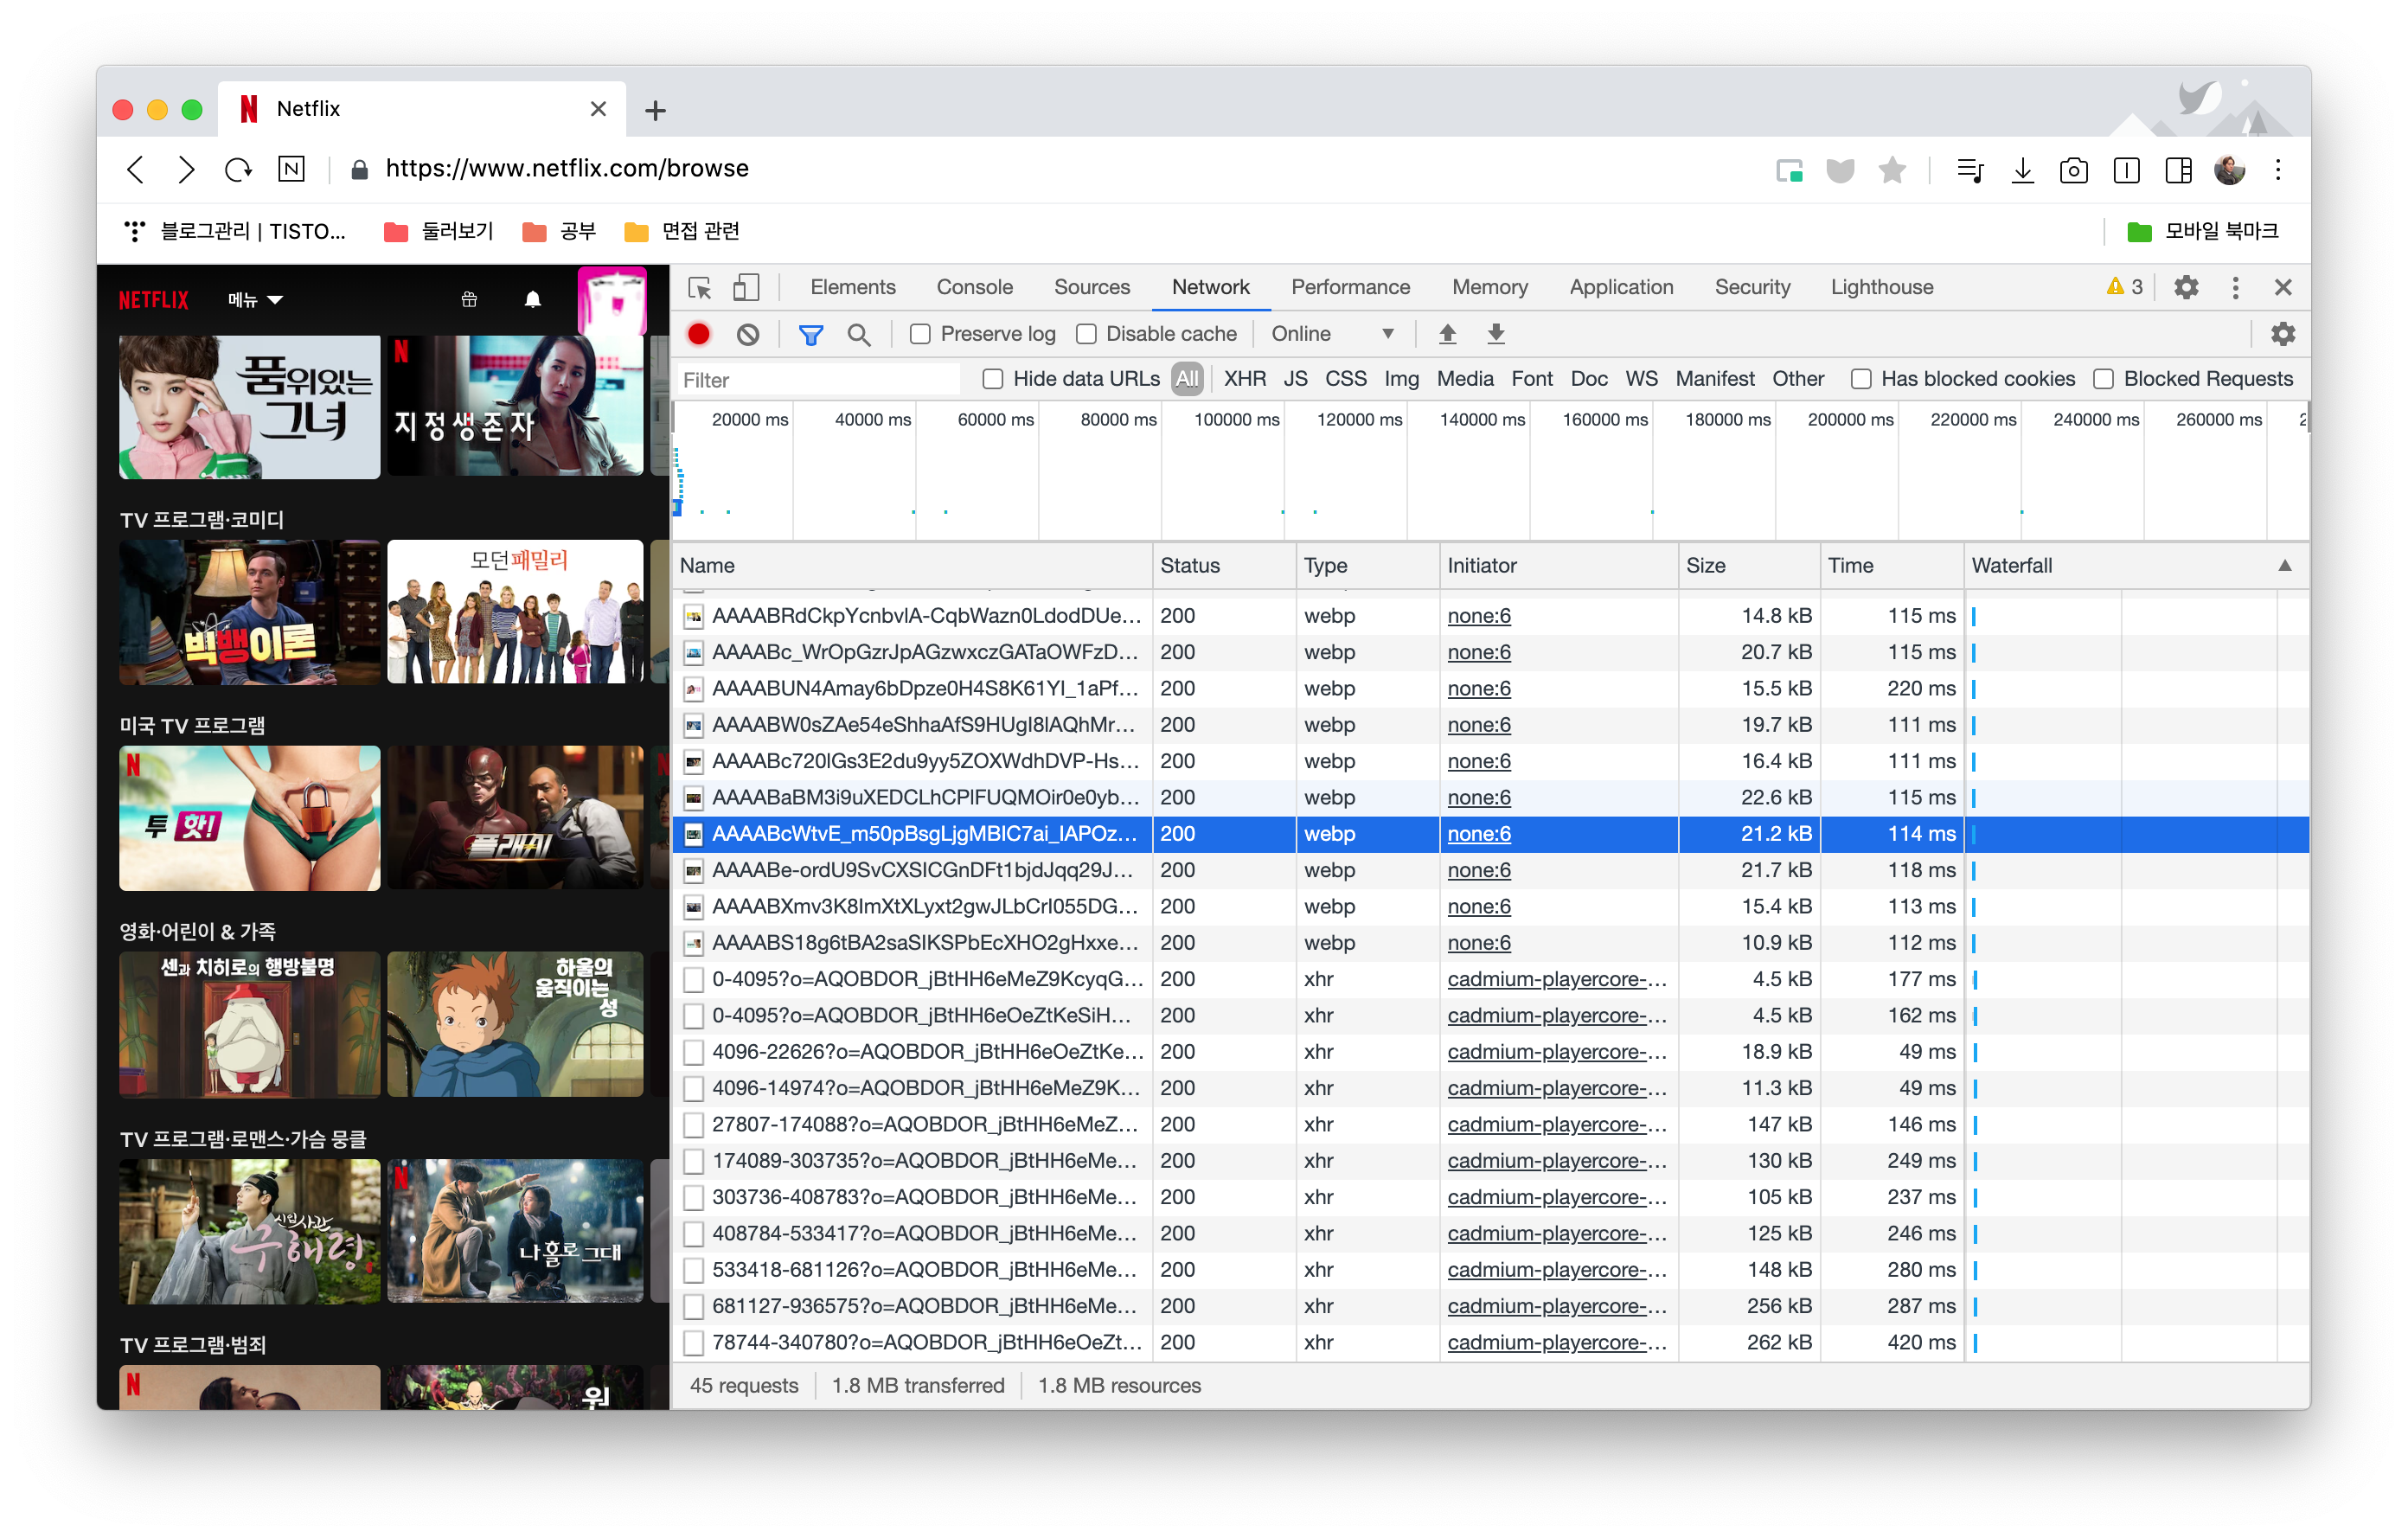The height and width of the screenshot is (1538, 2408).
Task: Clear the network log
Action: [747, 334]
